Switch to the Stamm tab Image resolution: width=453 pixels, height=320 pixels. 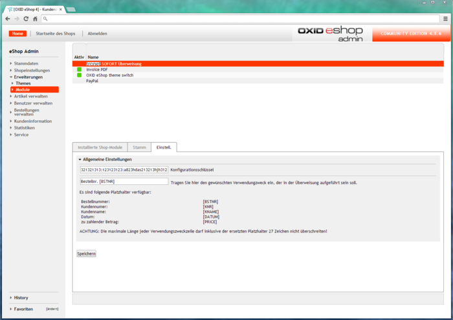pyautogui.click(x=139, y=147)
